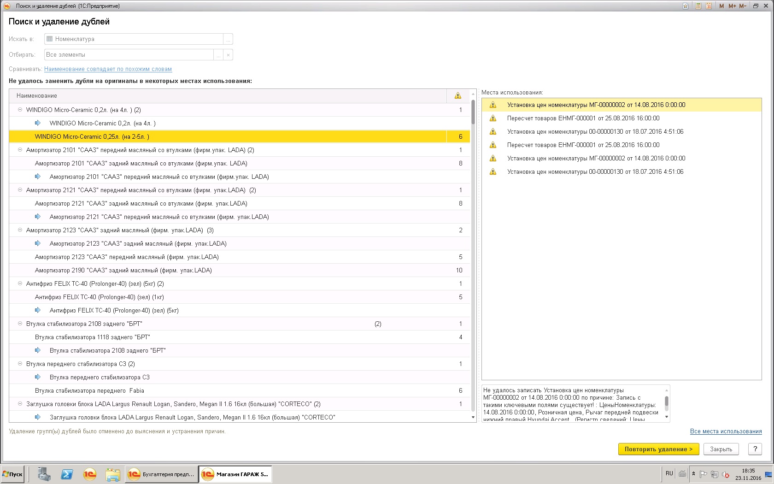Screen dimensions: 774x484
Task: Click the warning icon column header
Action: click(x=457, y=95)
